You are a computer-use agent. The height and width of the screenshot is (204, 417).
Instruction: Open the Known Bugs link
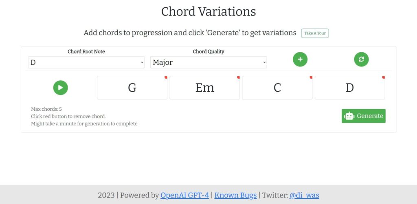click(235, 195)
